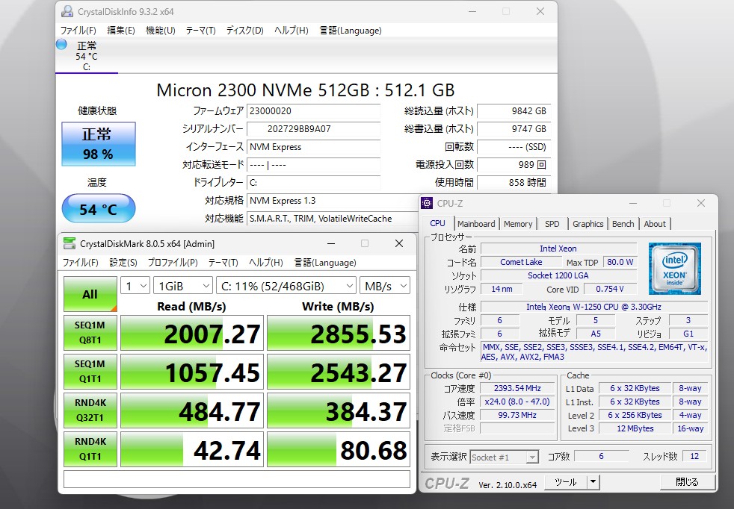Click the SEQ1M Q1T1 write result 2543.27
734x509 pixels.
[x=339, y=372]
